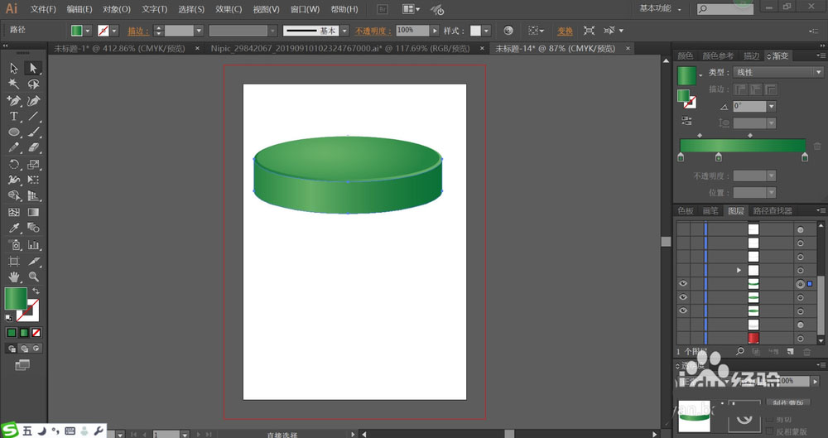Toggle eye on third green shape layer
This screenshot has height=438, width=828.
tap(683, 310)
